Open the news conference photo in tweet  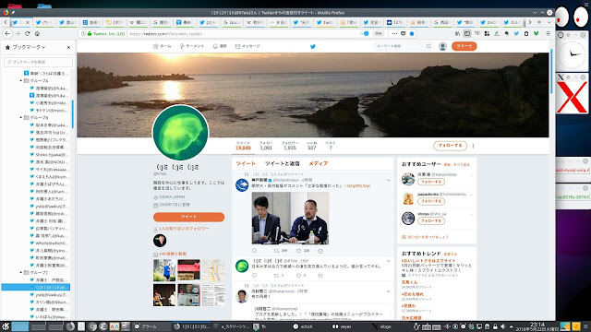click(x=290, y=219)
